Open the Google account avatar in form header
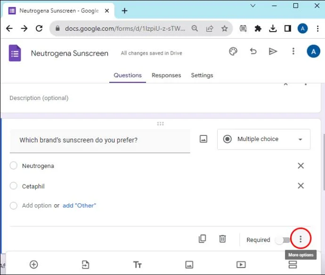The width and height of the screenshot is (325, 275). coord(313,51)
